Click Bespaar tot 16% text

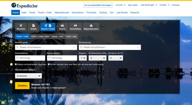coord(41,84)
